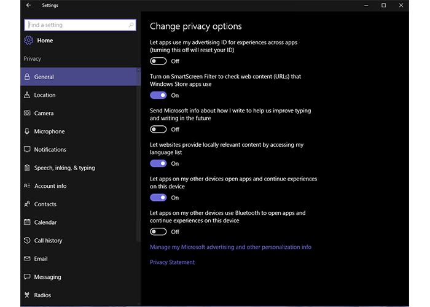The width and height of the screenshot is (430, 307).
Task: Open the Privacy Statement link
Action: pos(172,262)
